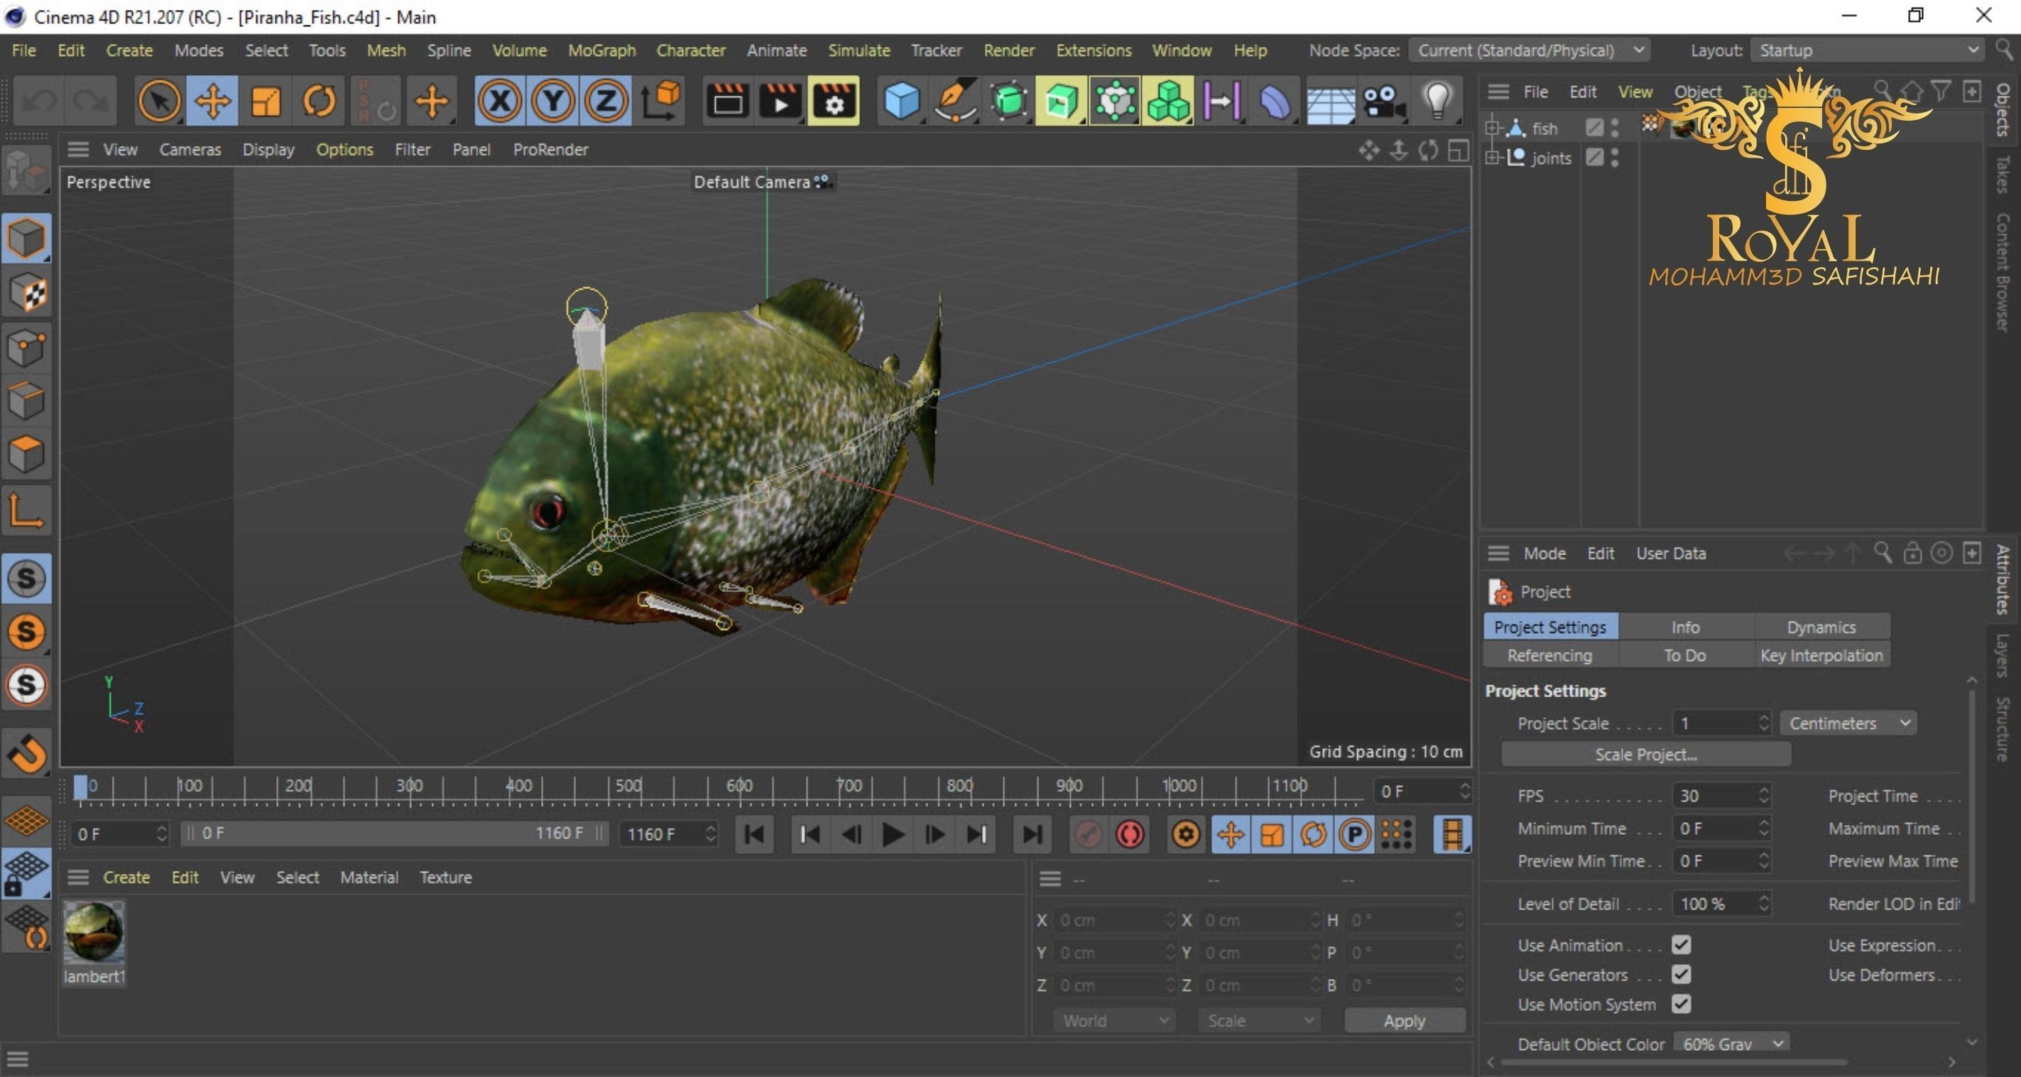Open Node Space dropdown
2021x1077 pixels.
pyautogui.click(x=1529, y=50)
